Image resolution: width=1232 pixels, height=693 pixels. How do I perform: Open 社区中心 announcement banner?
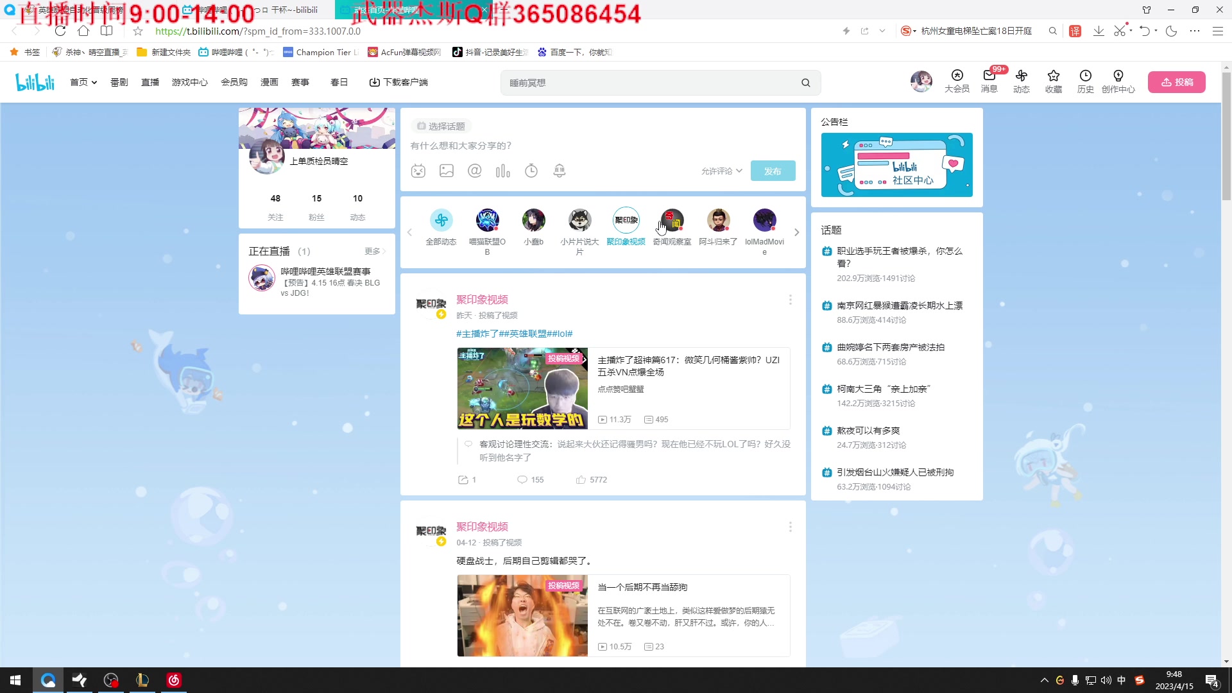coord(897,165)
